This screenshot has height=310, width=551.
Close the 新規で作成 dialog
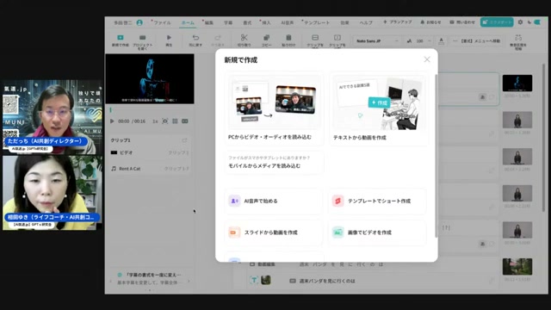427,59
